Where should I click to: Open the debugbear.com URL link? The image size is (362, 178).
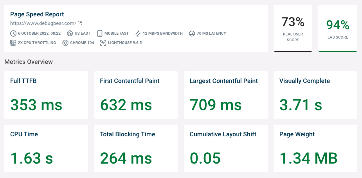pyautogui.click(x=43, y=24)
